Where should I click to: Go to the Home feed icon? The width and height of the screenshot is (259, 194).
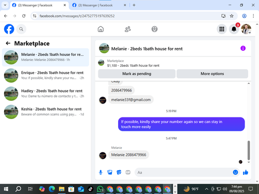100,29
